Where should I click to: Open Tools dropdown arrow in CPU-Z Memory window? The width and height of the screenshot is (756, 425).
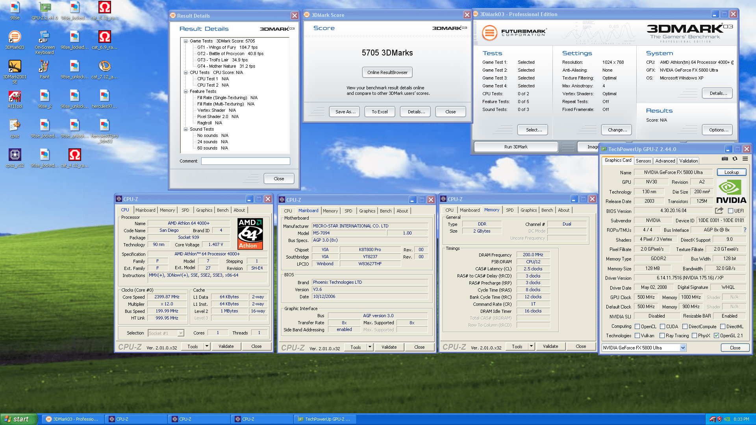pos(531,346)
